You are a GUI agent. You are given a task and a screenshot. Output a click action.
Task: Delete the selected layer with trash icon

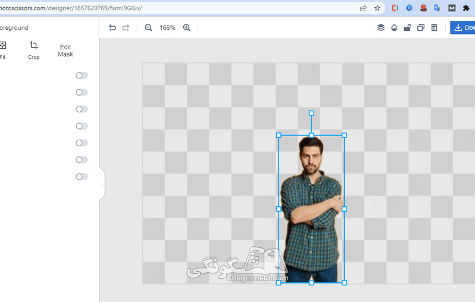coord(434,27)
